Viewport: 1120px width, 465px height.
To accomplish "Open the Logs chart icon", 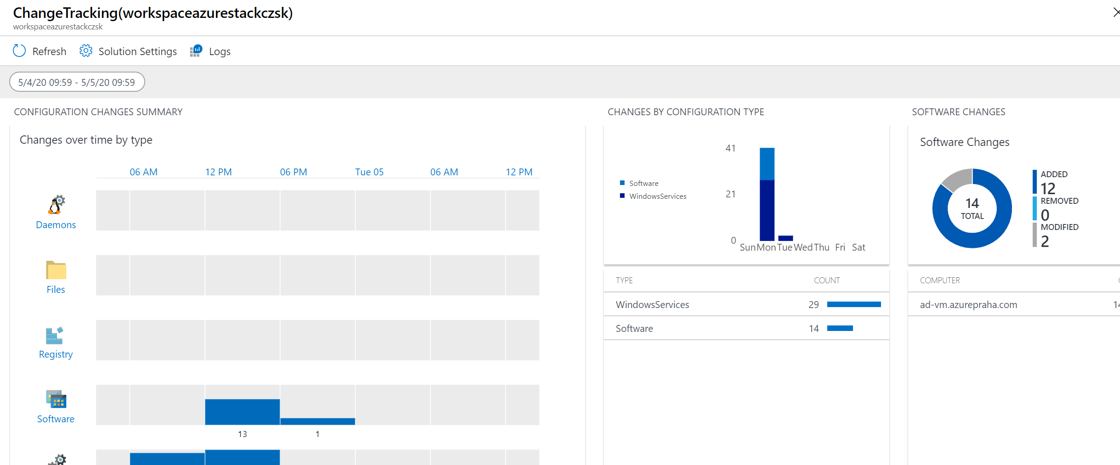I will 196,51.
